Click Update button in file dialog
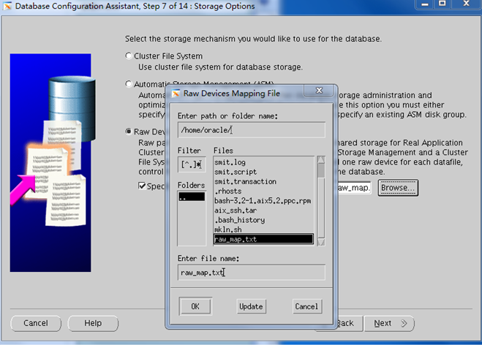This screenshot has width=482, height=345. point(251,306)
